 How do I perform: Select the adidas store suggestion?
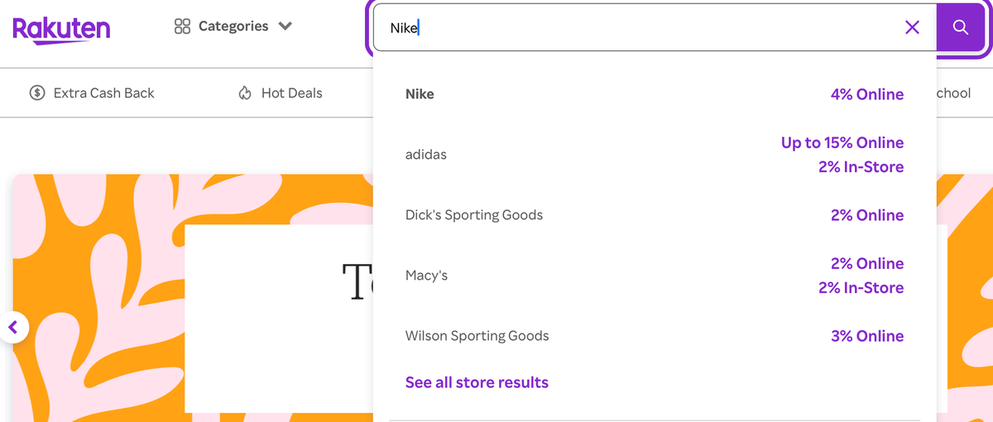coord(425,155)
